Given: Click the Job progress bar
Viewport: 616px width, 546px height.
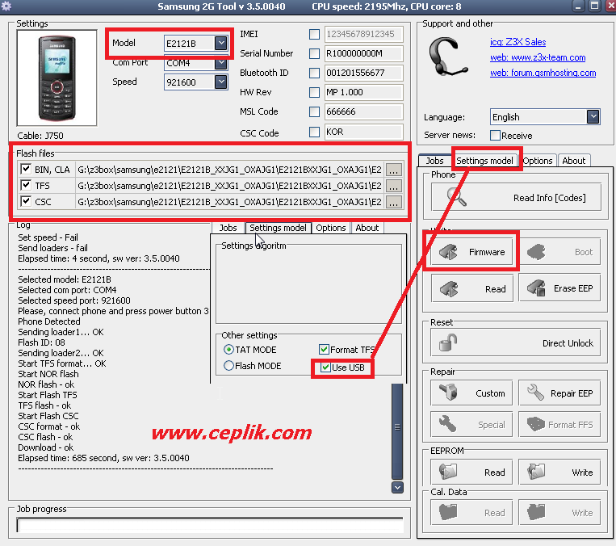Looking at the screenshot, I should (x=210, y=525).
